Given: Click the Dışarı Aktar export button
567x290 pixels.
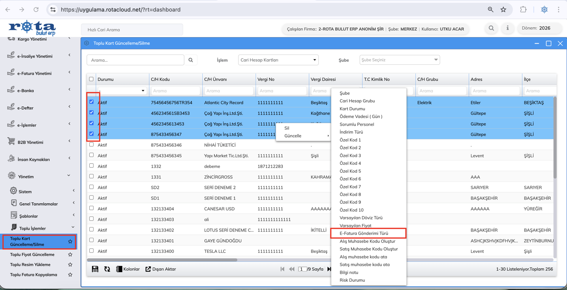Looking at the screenshot, I should point(161,269).
